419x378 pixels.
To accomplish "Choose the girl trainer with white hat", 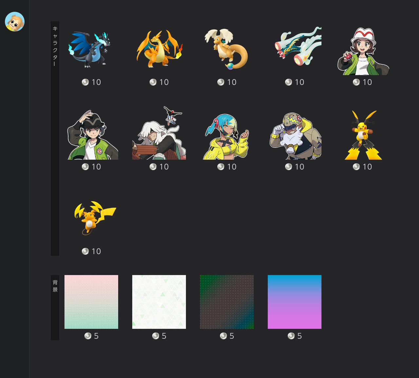I will tap(362, 52).
